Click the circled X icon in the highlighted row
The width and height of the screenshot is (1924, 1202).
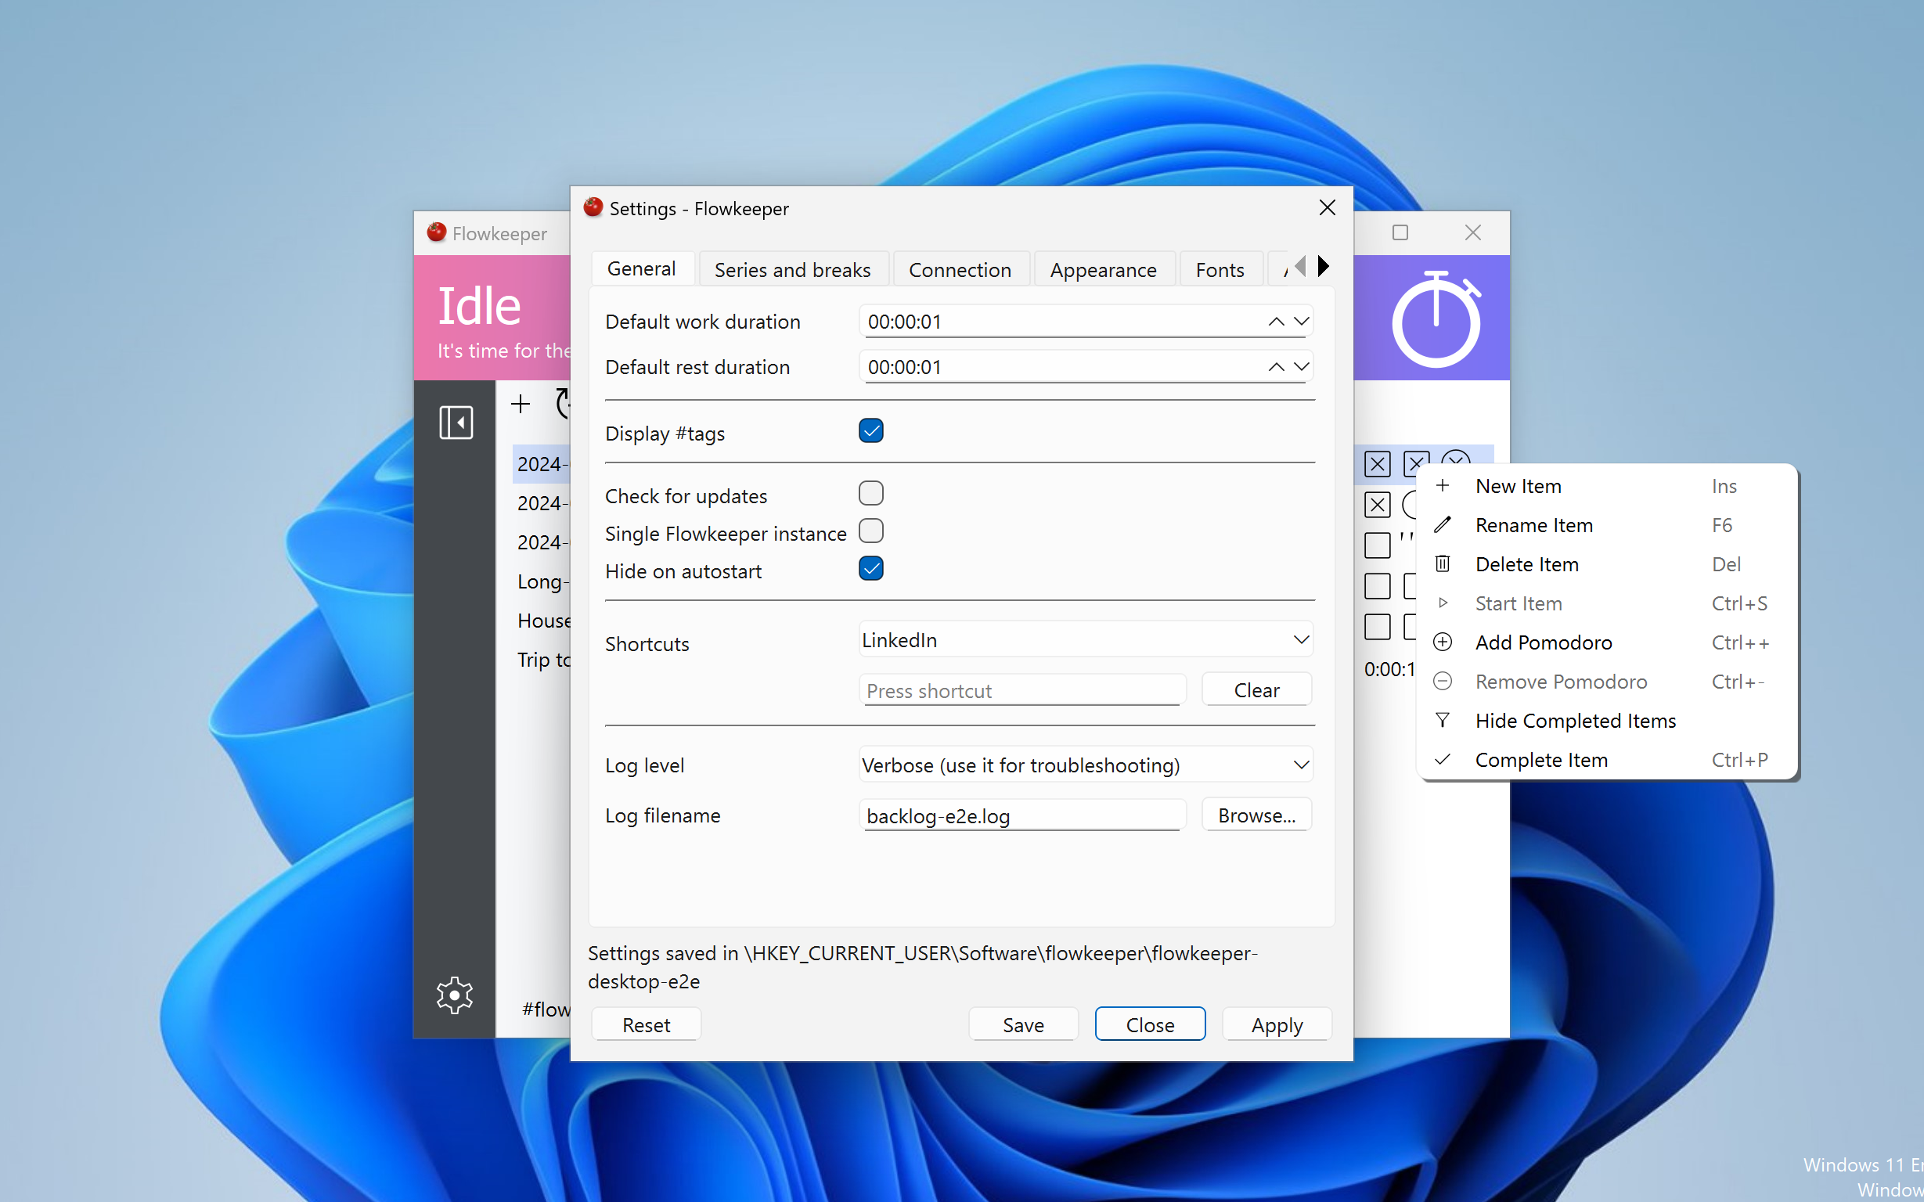pyautogui.click(x=1455, y=459)
